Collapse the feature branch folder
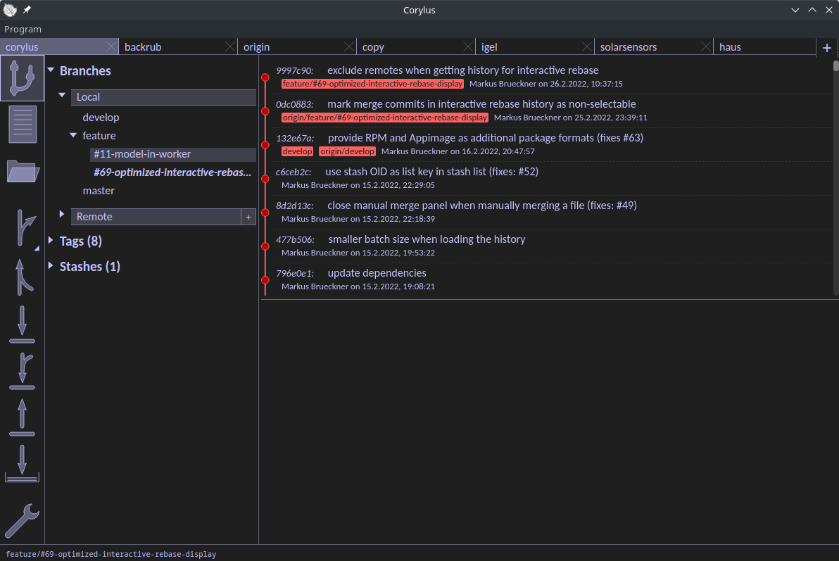Image resolution: width=839 pixels, height=561 pixels. point(73,135)
